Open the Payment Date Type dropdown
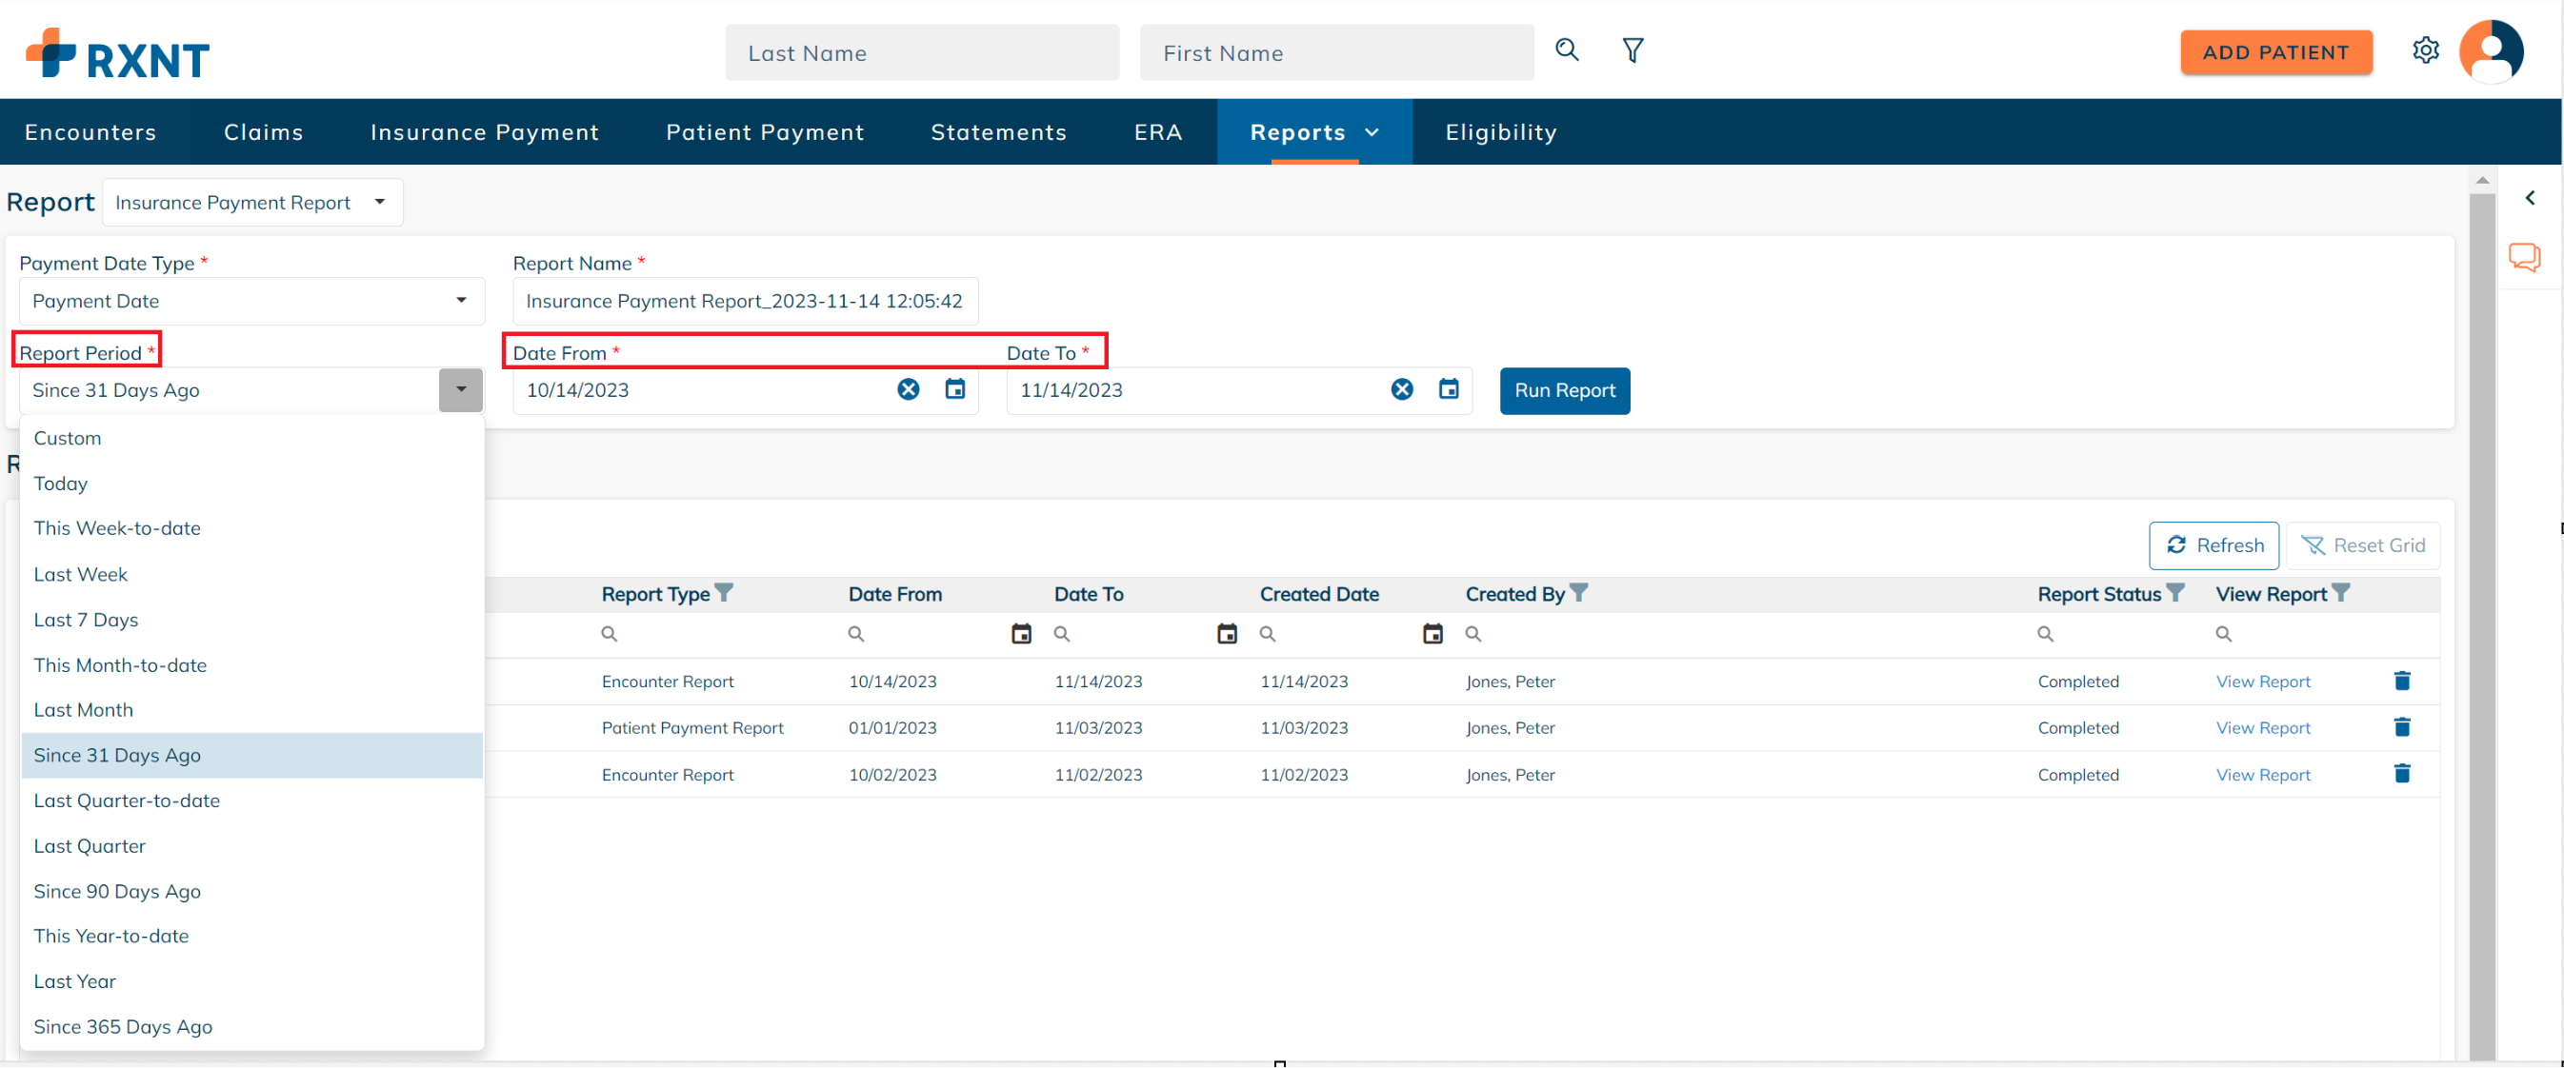 coord(460,300)
